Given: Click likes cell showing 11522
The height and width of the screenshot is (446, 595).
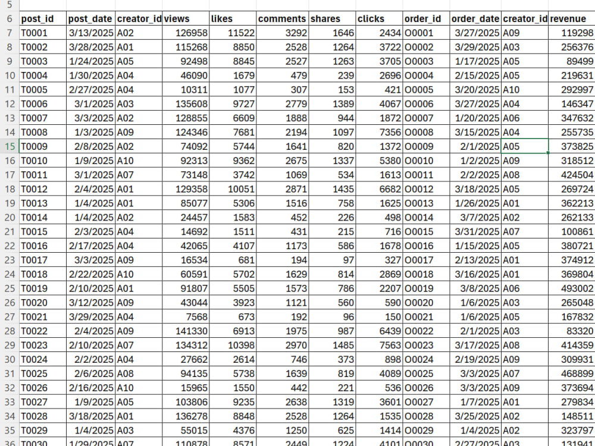Looking at the screenshot, I should pos(233,33).
